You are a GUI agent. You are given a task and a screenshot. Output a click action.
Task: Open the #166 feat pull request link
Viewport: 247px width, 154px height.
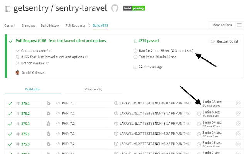52,57
